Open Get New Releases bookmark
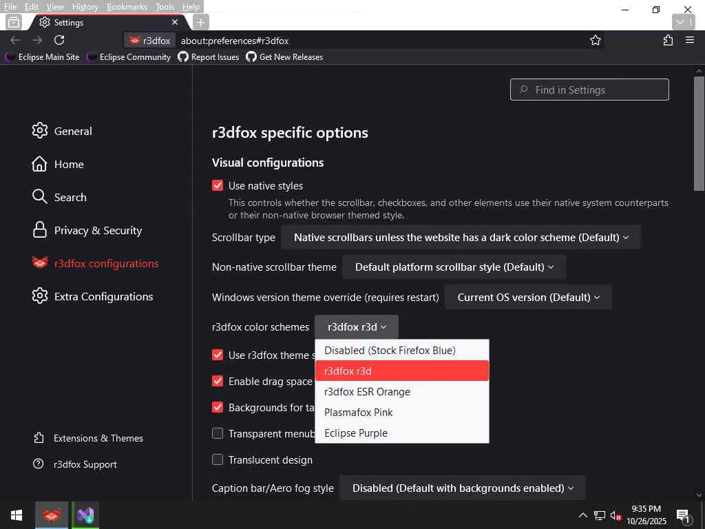This screenshot has height=529, width=705. click(x=284, y=57)
